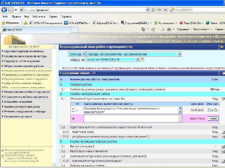Open the Правка menu

16,16
